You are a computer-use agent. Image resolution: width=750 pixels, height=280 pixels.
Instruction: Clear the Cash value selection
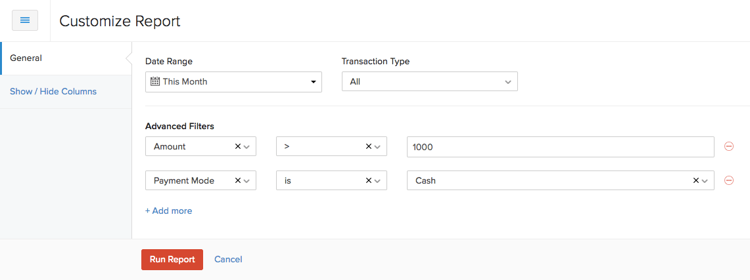point(696,180)
